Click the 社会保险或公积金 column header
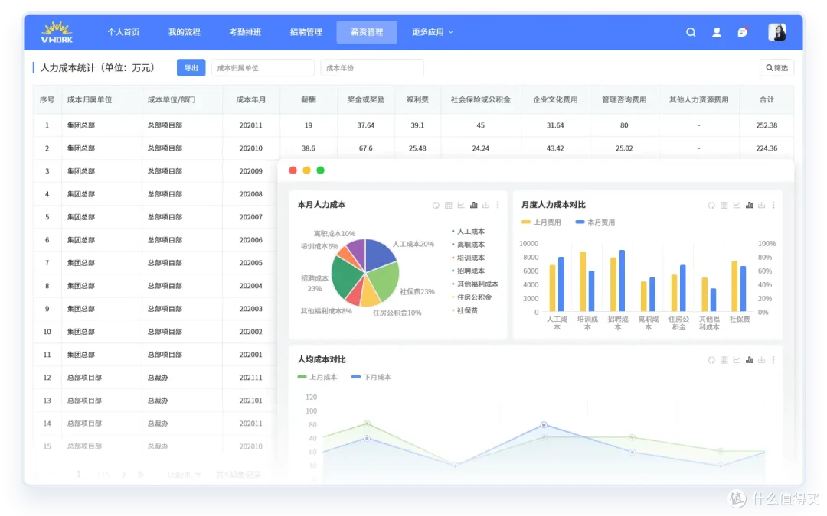Screen dimensions: 827x516 click(x=480, y=100)
